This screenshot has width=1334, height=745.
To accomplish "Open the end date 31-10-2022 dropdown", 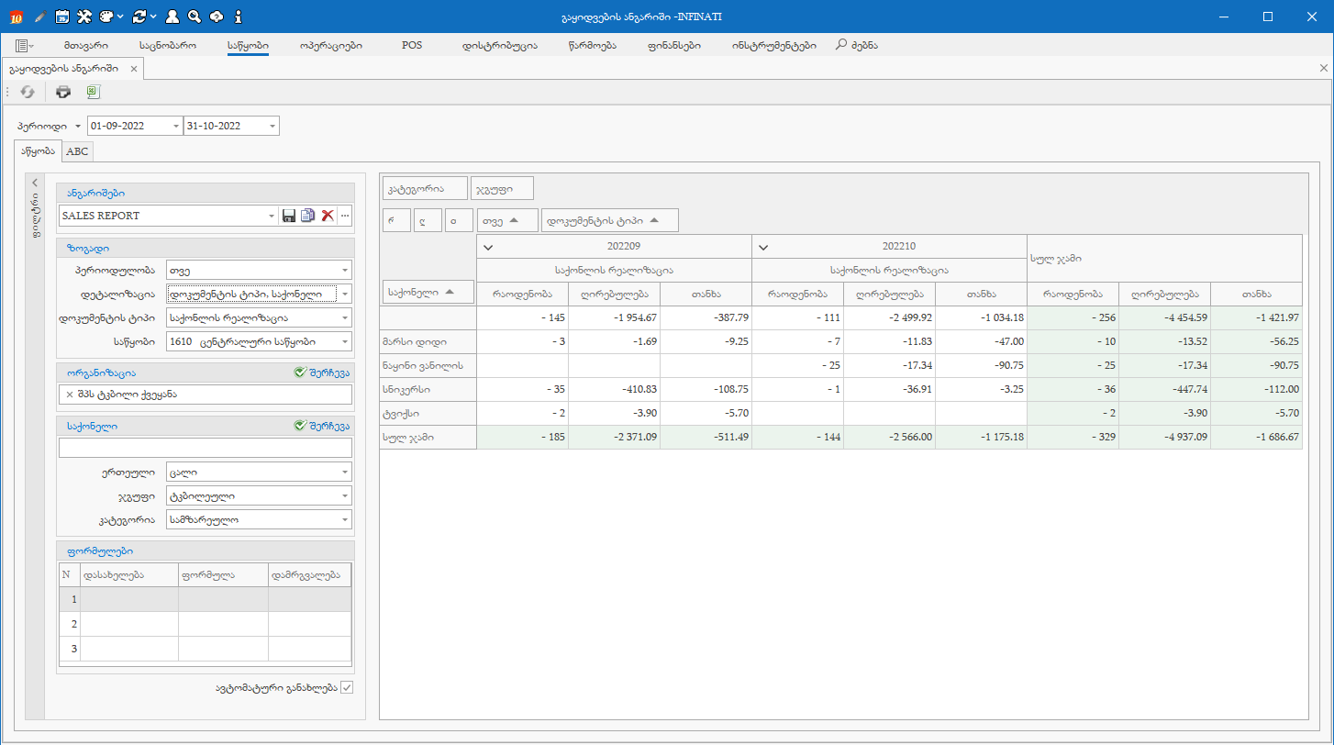I will [x=272, y=126].
